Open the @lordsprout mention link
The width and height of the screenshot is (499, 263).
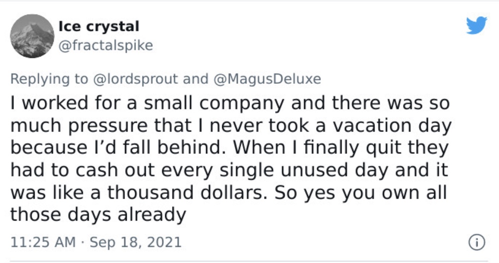click(135, 79)
